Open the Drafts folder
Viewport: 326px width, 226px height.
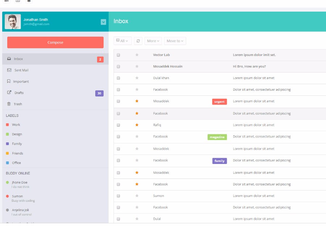(55, 93)
